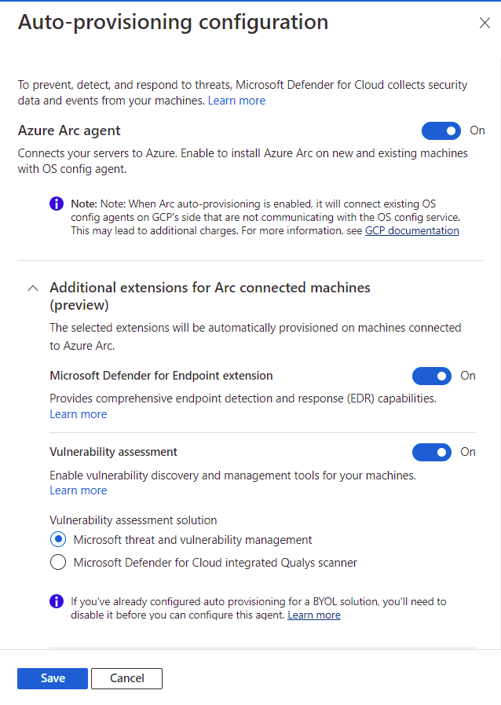
Task: Save the auto-provisioning configuration
Action: tap(53, 678)
